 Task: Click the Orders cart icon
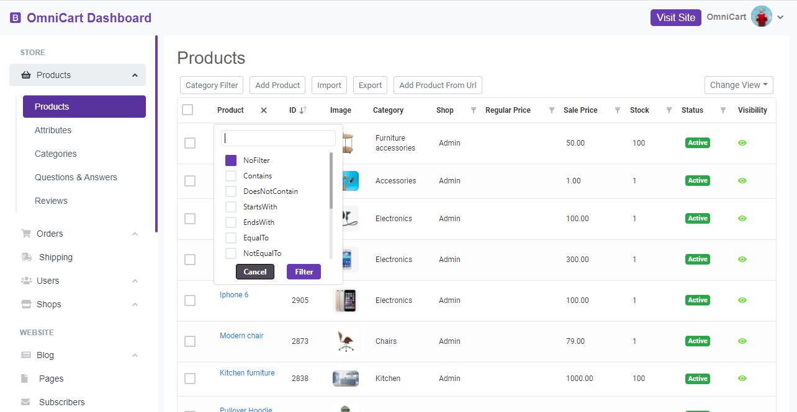[x=26, y=234]
